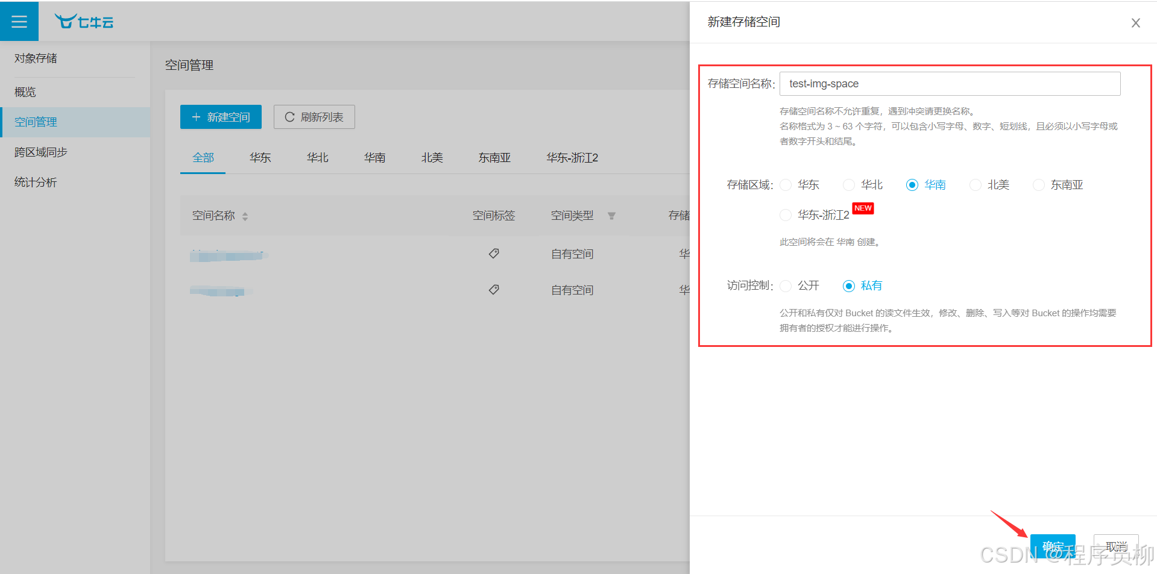1157x574 pixels.
Task: Click the tag icon in second bucket row
Action: click(494, 290)
